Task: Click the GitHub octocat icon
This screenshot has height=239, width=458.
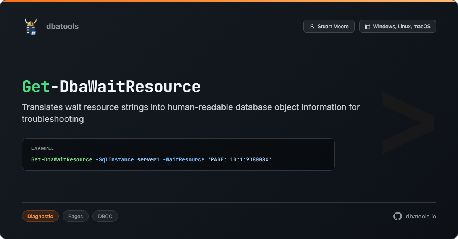Action: [398, 216]
